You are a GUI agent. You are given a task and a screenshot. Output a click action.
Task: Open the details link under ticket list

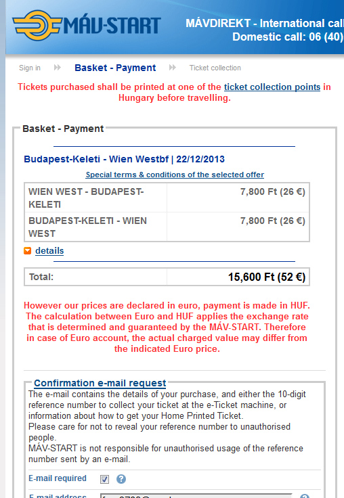tap(49, 250)
